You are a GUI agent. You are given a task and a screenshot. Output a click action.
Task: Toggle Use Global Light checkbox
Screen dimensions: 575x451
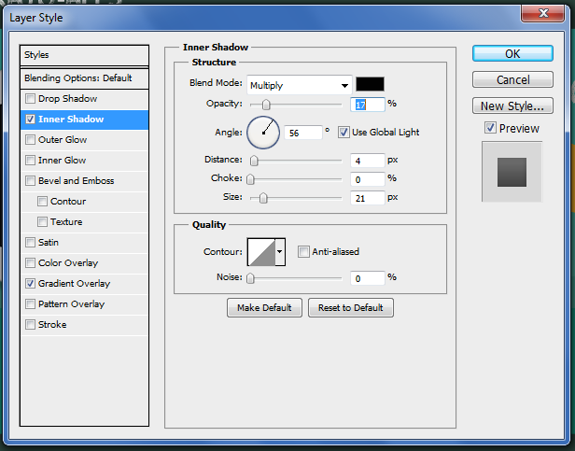point(344,133)
